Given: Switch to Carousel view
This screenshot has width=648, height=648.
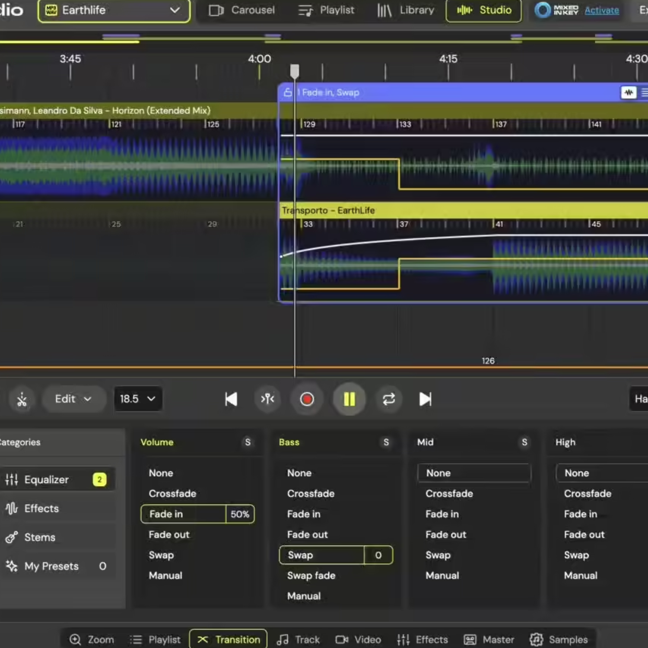Looking at the screenshot, I should tap(241, 10).
